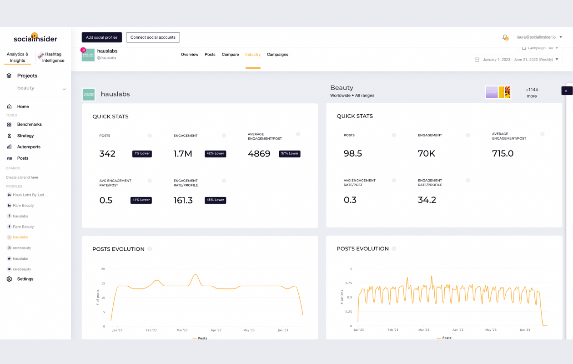Click the Home house icon
This screenshot has width=573, height=364.
point(9,106)
